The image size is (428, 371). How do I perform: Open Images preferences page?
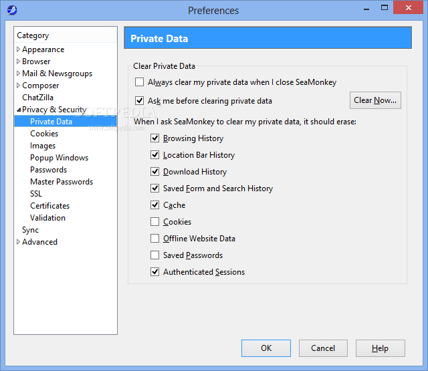43,146
